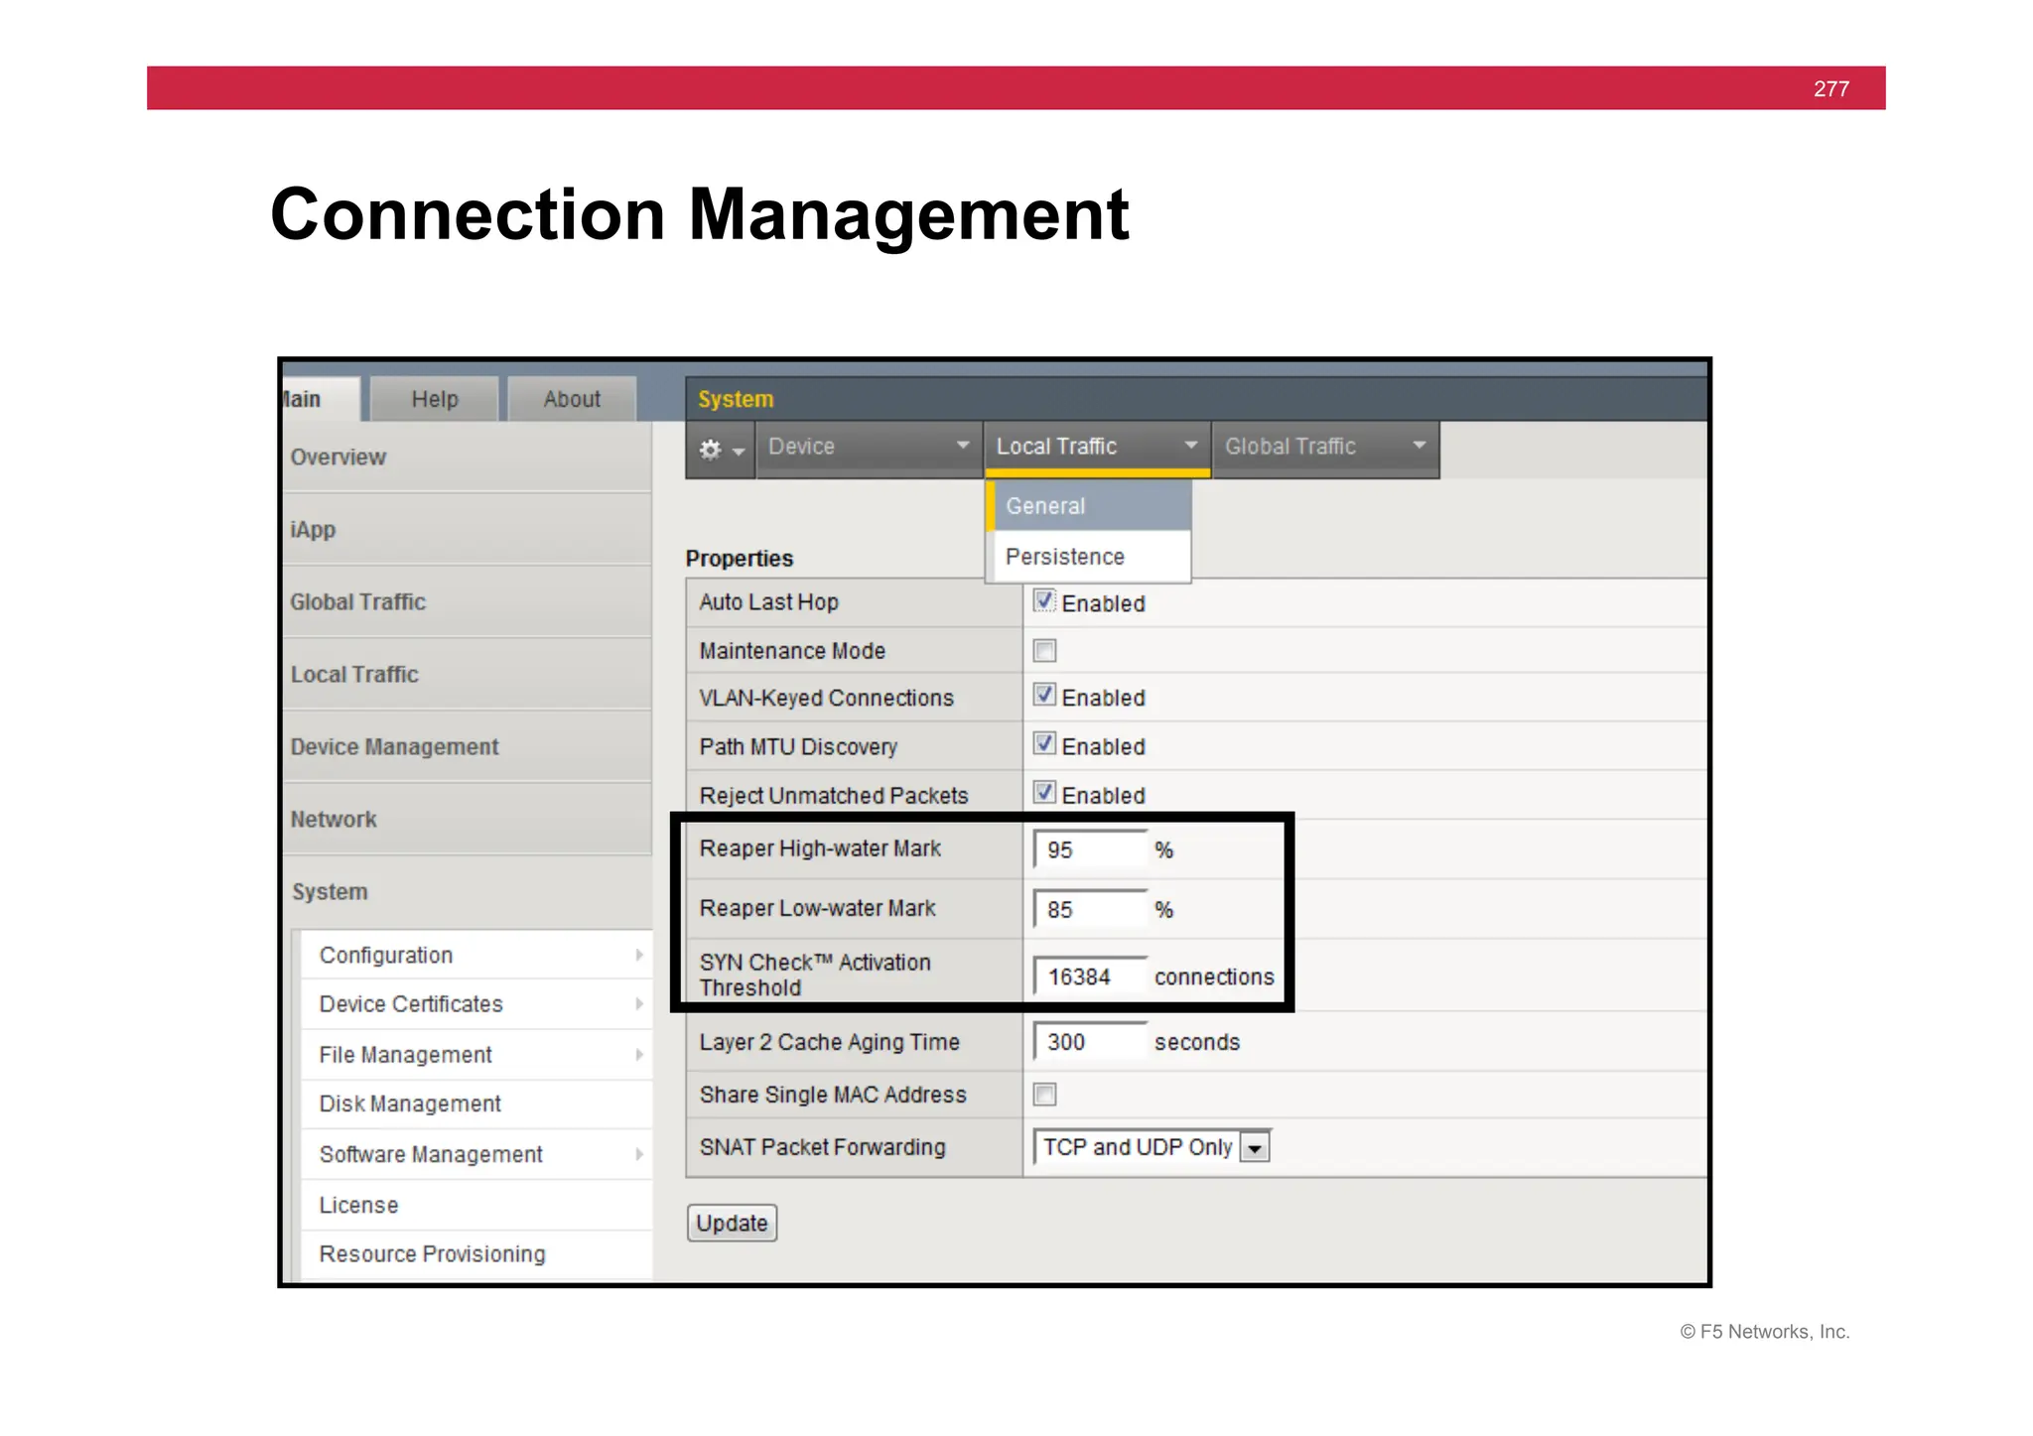Click Layer 2 Cache Aging Time field

pyautogui.click(x=1090, y=1042)
